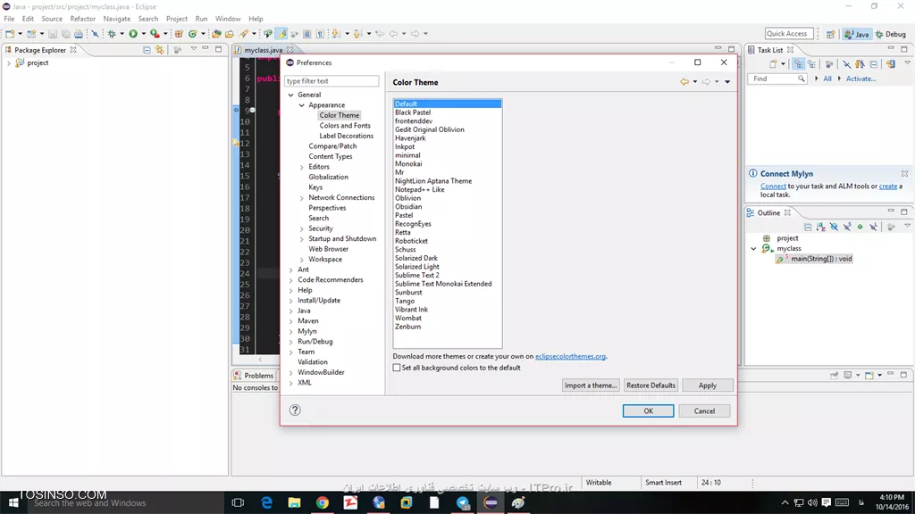This screenshot has width=915, height=514.
Task: Click the Connect link in Connect Mylyn
Action: pyautogui.click(x=773, y=187)
